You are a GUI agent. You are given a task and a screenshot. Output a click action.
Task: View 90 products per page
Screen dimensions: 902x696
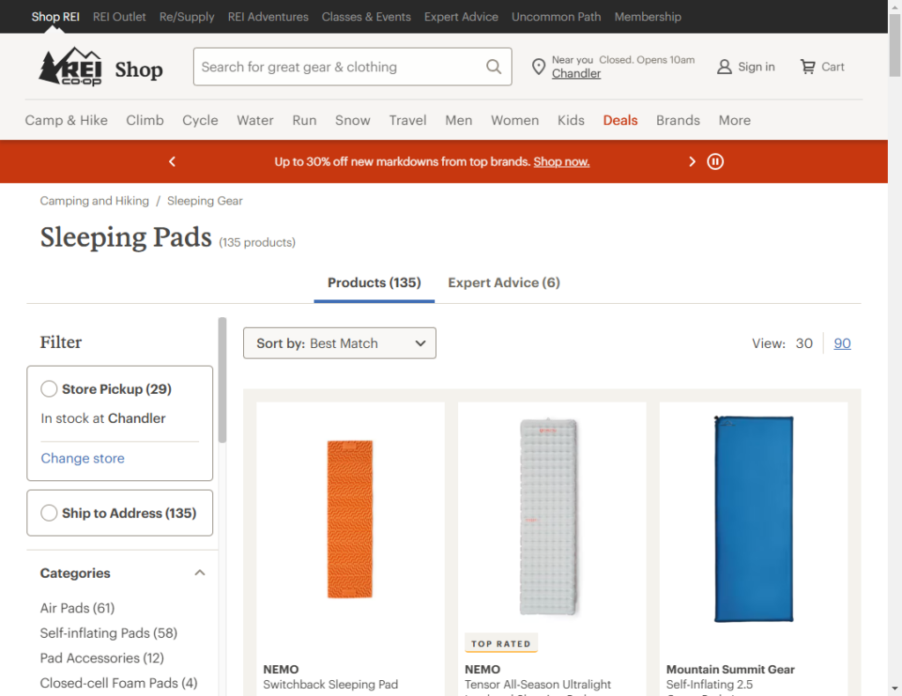841,344
